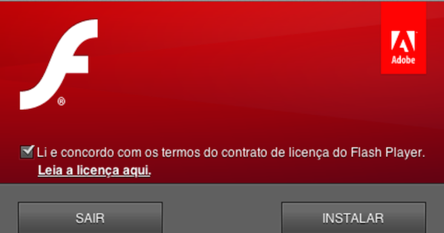
Task: Open the "Leia a licença aqui" link
Action: (x=95, y=170)
